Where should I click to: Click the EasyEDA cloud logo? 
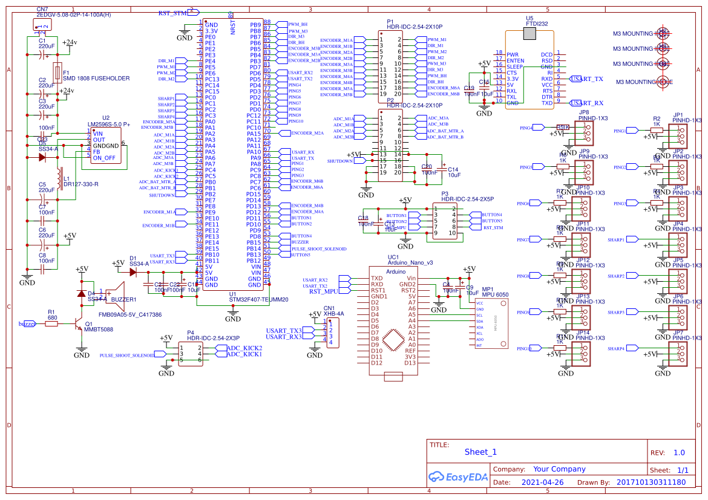[438, 477]
